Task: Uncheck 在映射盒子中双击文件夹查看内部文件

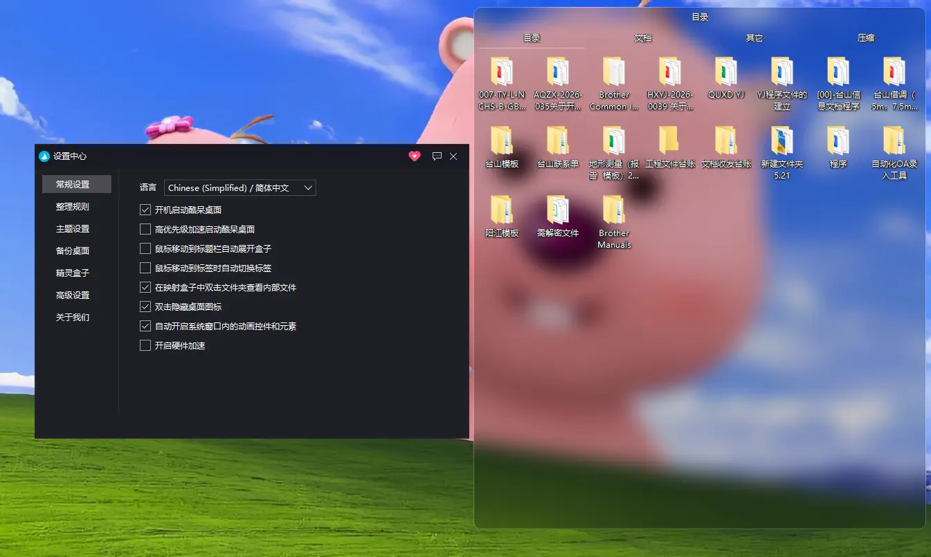Action: [145, 287]
